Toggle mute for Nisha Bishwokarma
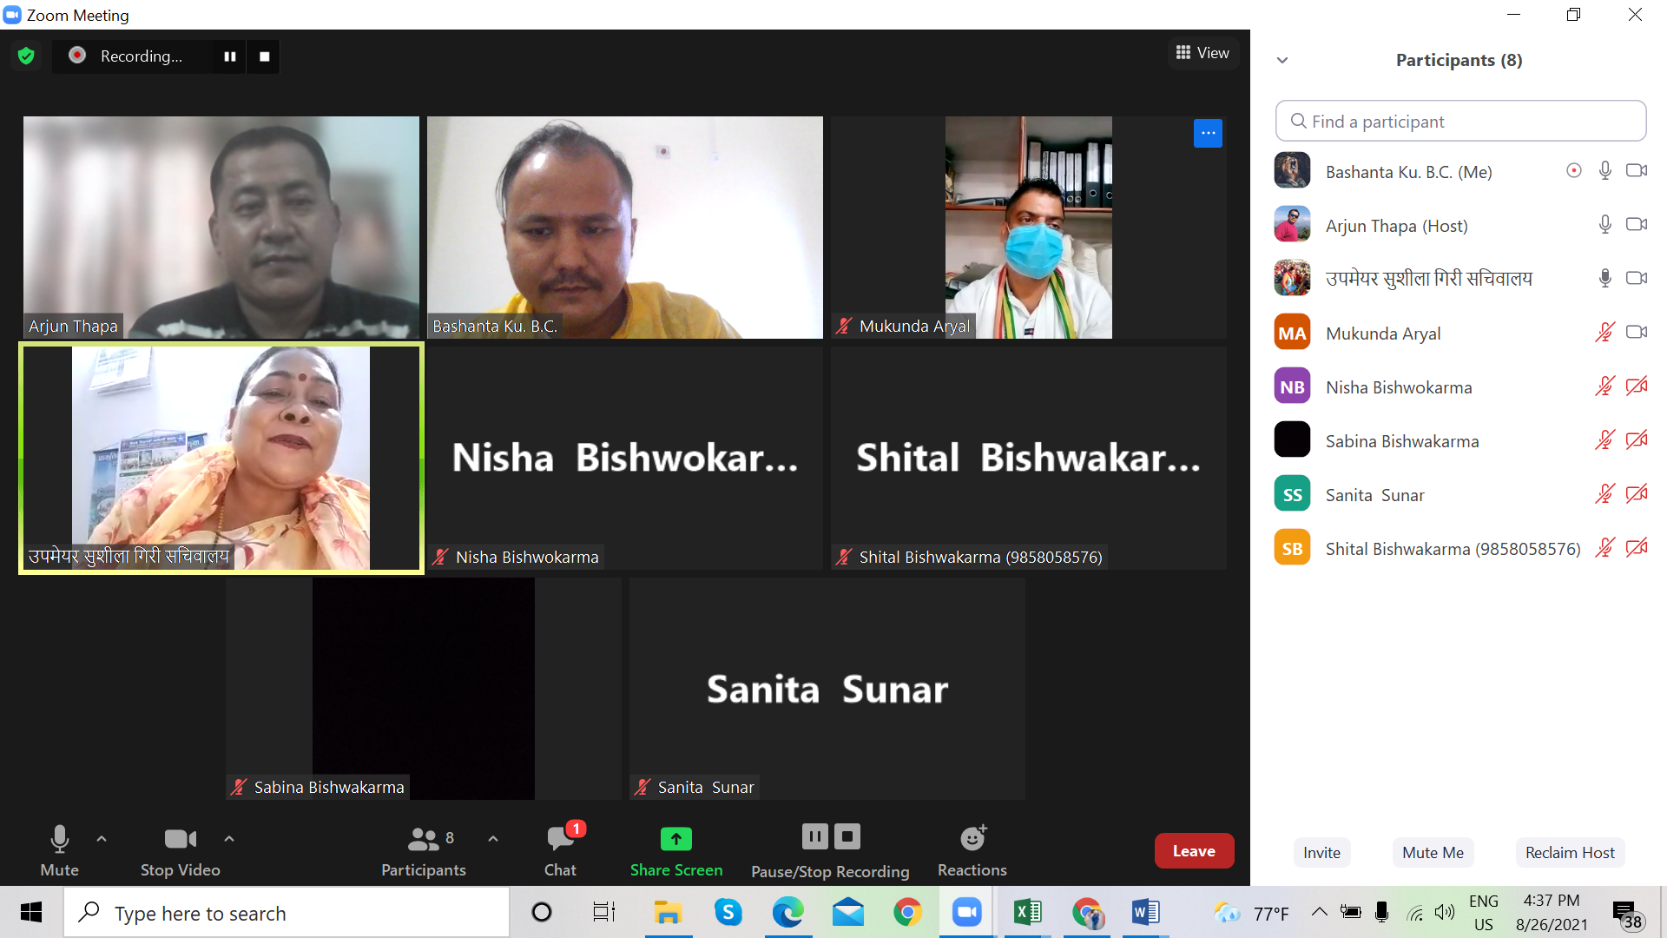This screenshot has height=938, width=1667. (1604, 386)
